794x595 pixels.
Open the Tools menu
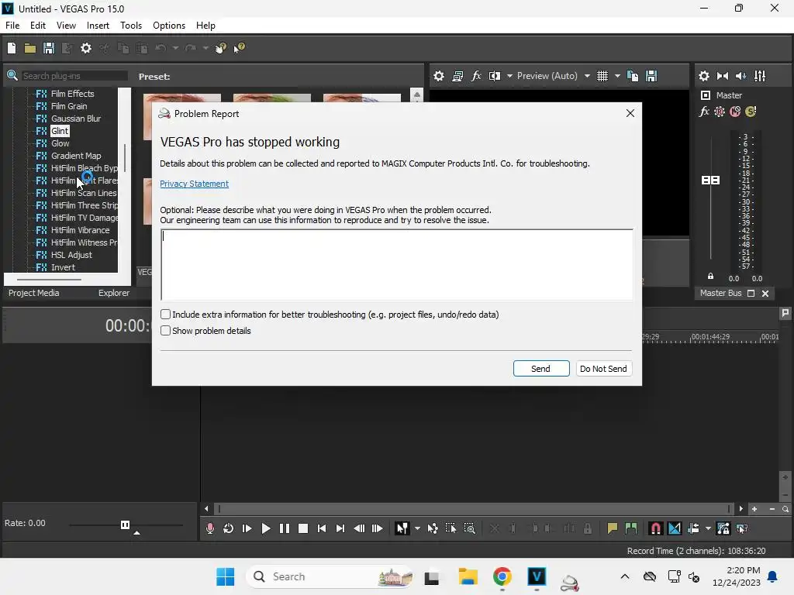coord(130,26)
